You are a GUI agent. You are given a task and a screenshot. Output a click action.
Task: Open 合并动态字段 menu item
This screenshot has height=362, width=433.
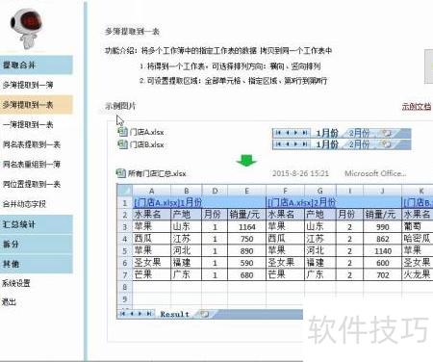(x=24, y=204)
